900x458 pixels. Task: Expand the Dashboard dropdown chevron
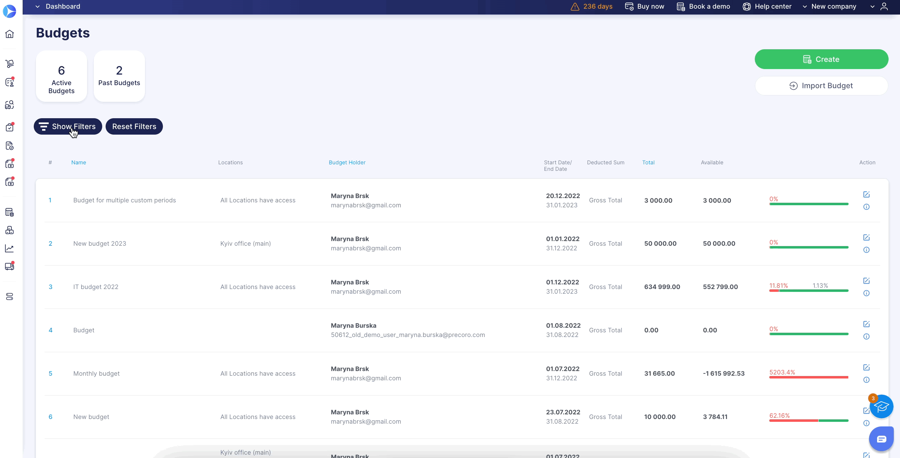(37, 6)
